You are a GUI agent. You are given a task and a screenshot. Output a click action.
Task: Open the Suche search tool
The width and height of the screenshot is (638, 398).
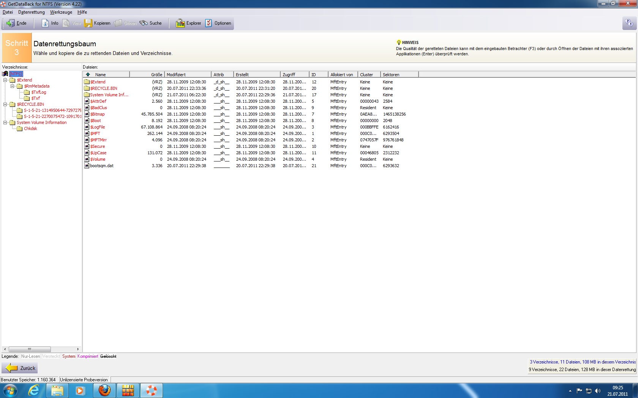pos(151,23)
